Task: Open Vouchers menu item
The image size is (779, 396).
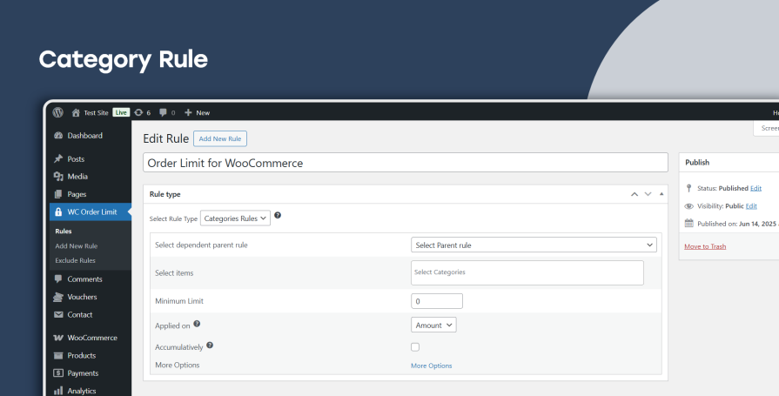Action: pyautogui.click(x=82, y=297)
